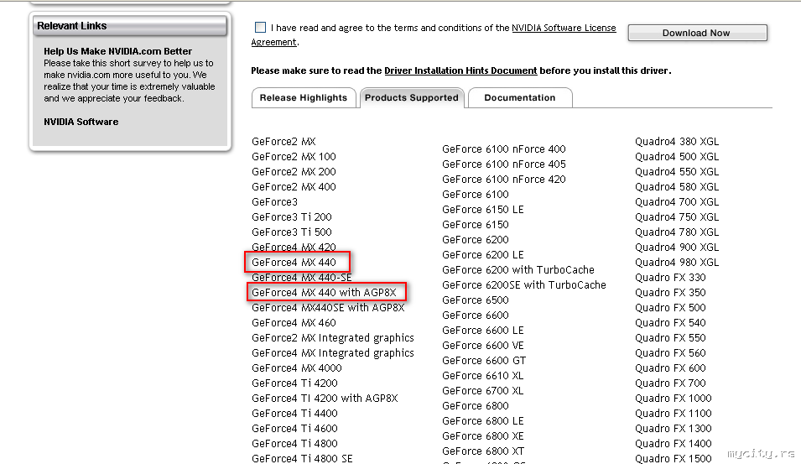Click GeForce4 MX440SE with AGP8X entry
The image size is (801, 464).
pyautogui.click(x=328, y=308)
